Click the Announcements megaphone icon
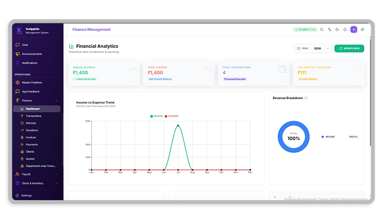The image size is (383, 223). tap(18, 54)
